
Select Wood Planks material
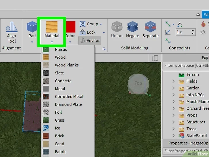click(68, 65)
